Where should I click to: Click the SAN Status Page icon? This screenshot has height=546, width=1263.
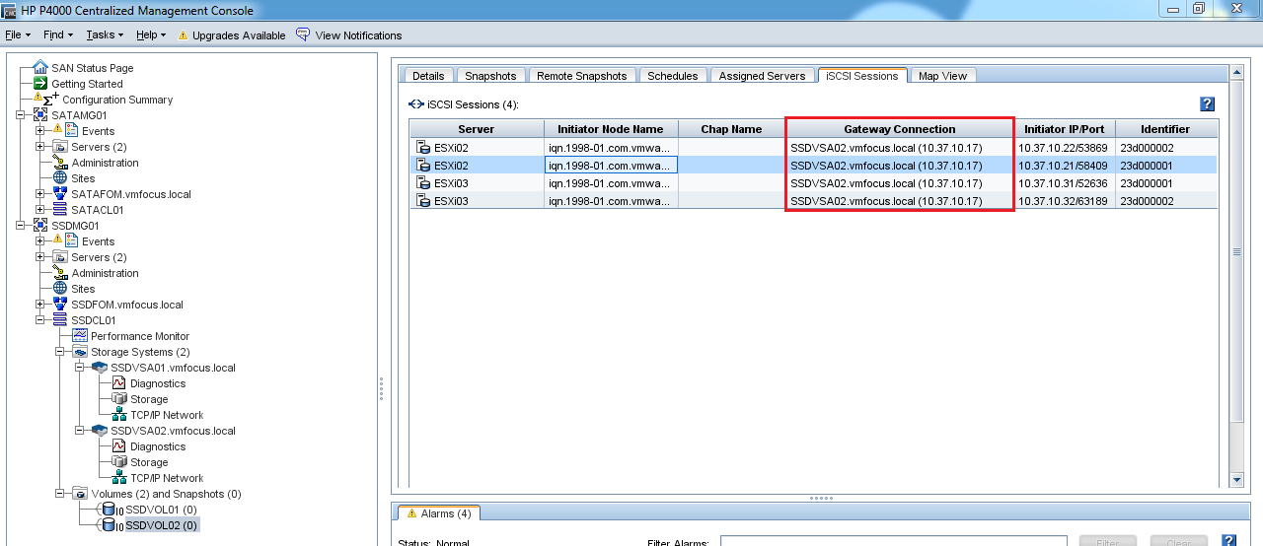tap(40, 68)
